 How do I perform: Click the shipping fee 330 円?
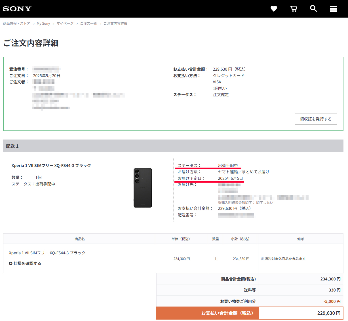[x=335, y=290]
